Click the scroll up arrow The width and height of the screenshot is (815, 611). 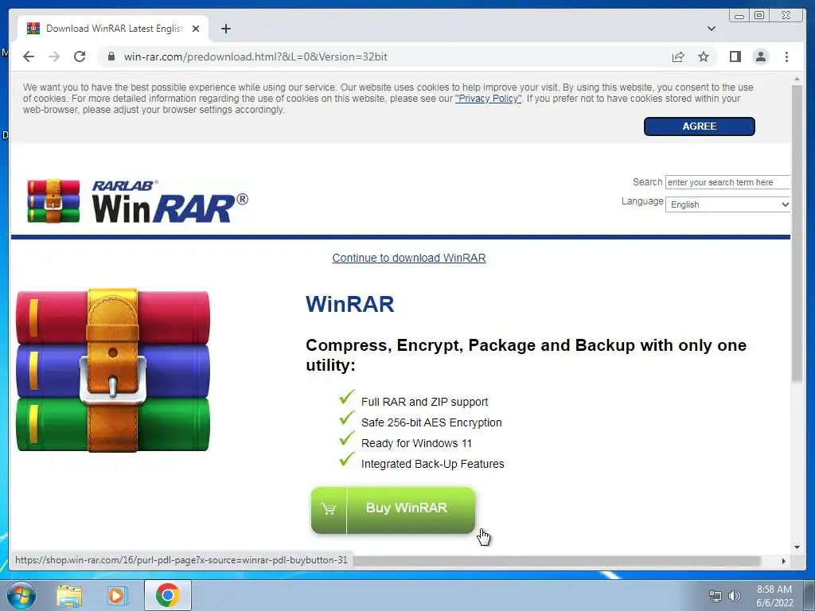pyautogui.click(x=797, y=79)
